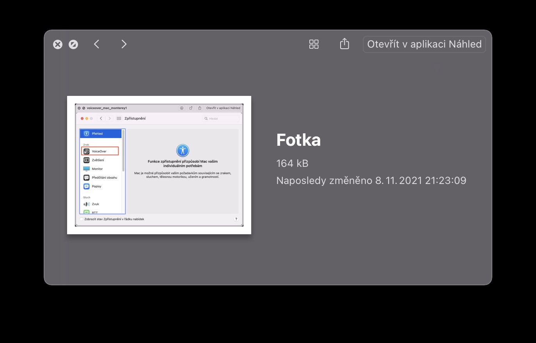Switch to the grid index sheet view
536x343 pixels.
(x=314, y=44)
